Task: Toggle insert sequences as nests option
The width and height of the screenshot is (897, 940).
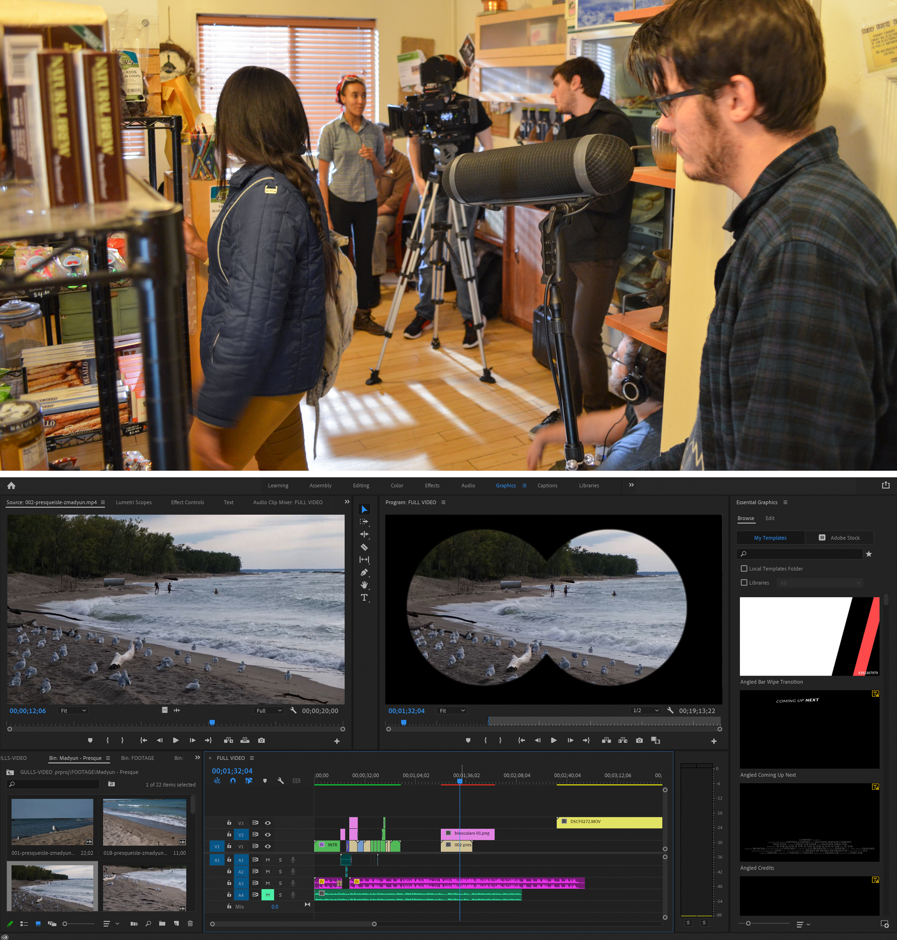Action: [217, 781]
